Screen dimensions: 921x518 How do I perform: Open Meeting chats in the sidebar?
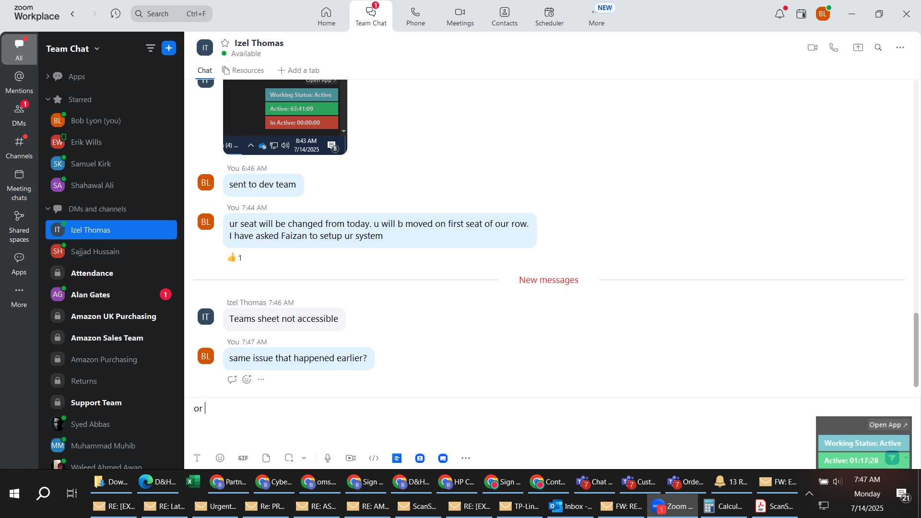19,185
